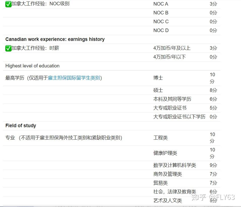The image size is (241, 207).
Task: Select the '数学及计算机科学类' cell
Action: (x=175, y=165)
